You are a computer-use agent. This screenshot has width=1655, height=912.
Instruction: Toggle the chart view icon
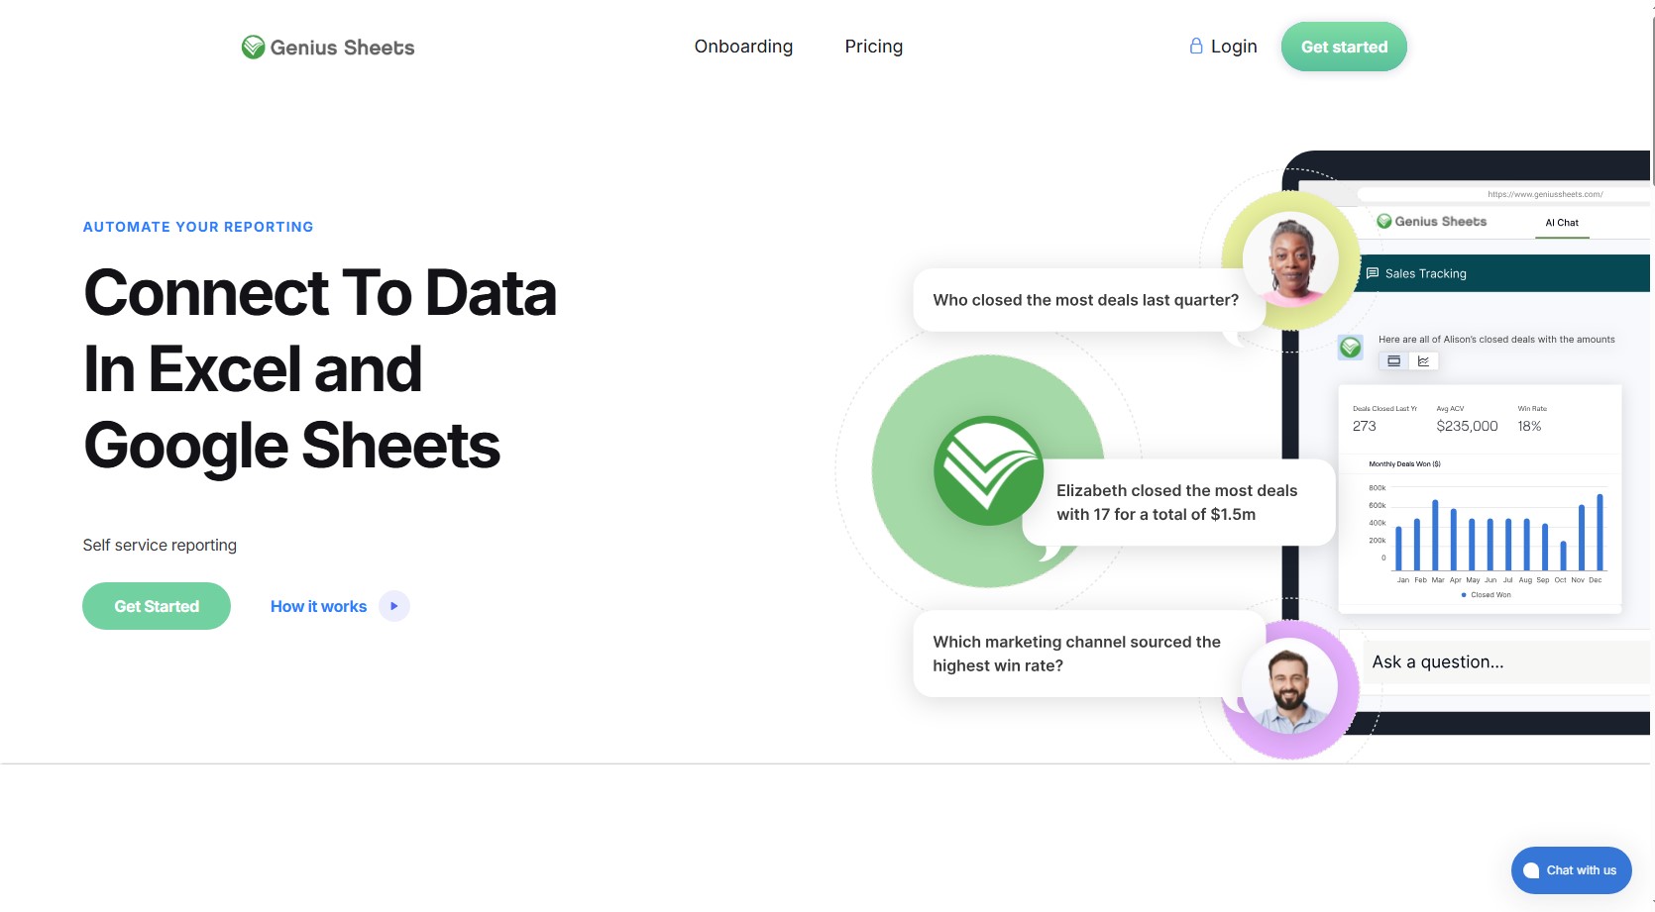click(1423, 361)
